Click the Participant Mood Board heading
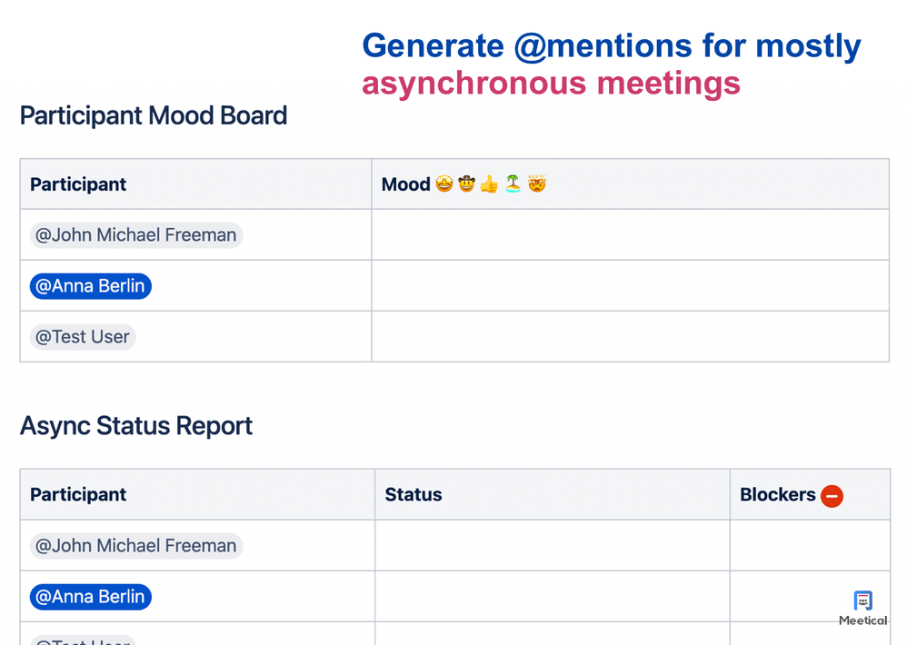 pos(154,116)
